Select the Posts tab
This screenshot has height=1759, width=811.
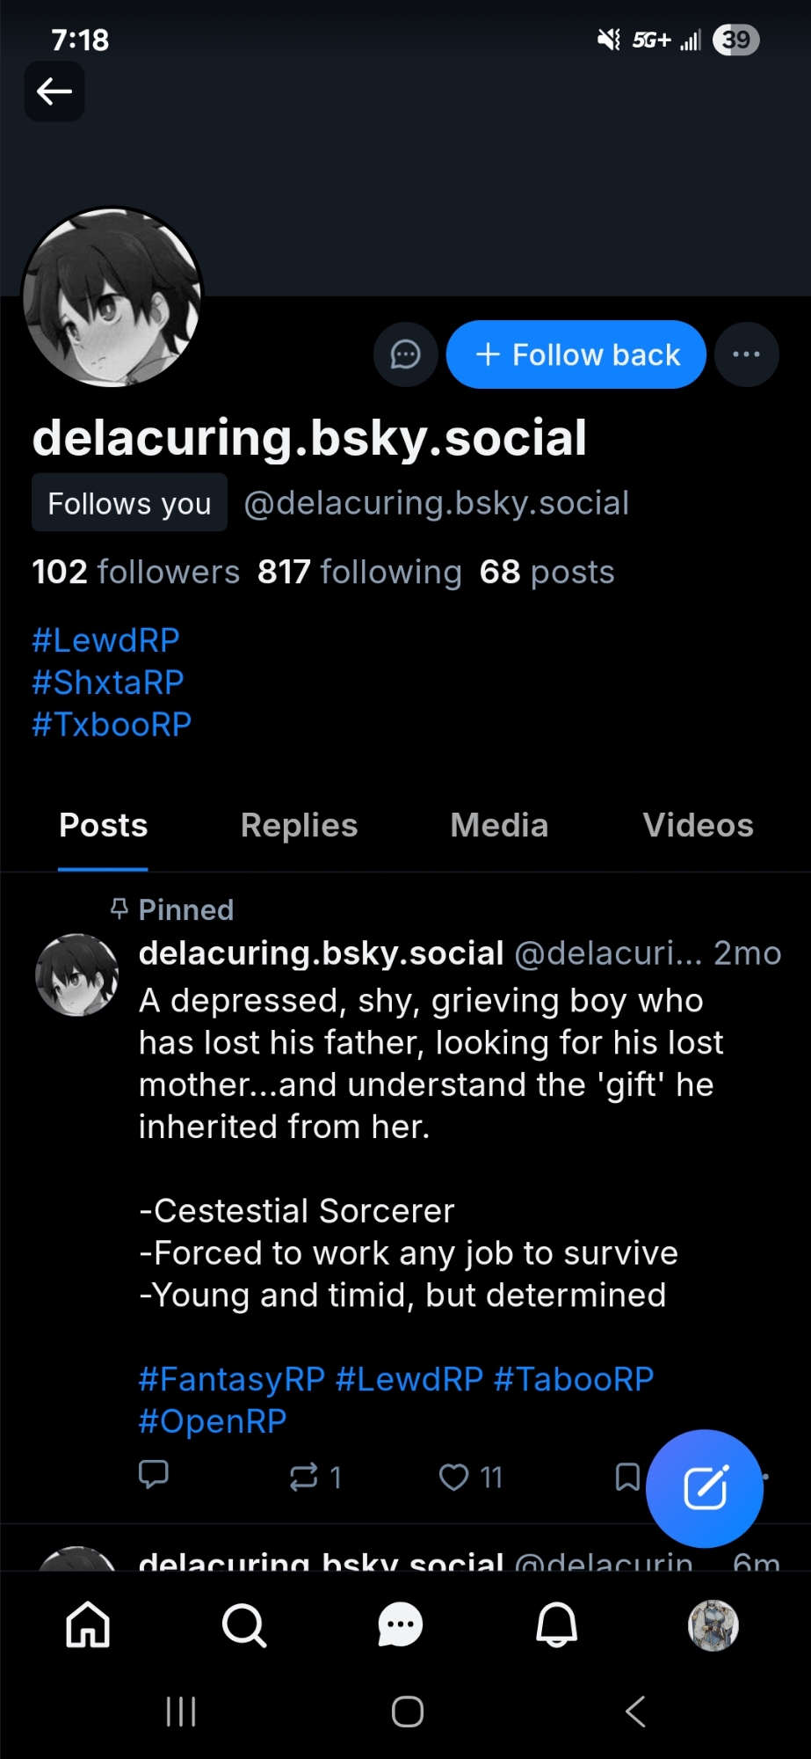point(103,826)
